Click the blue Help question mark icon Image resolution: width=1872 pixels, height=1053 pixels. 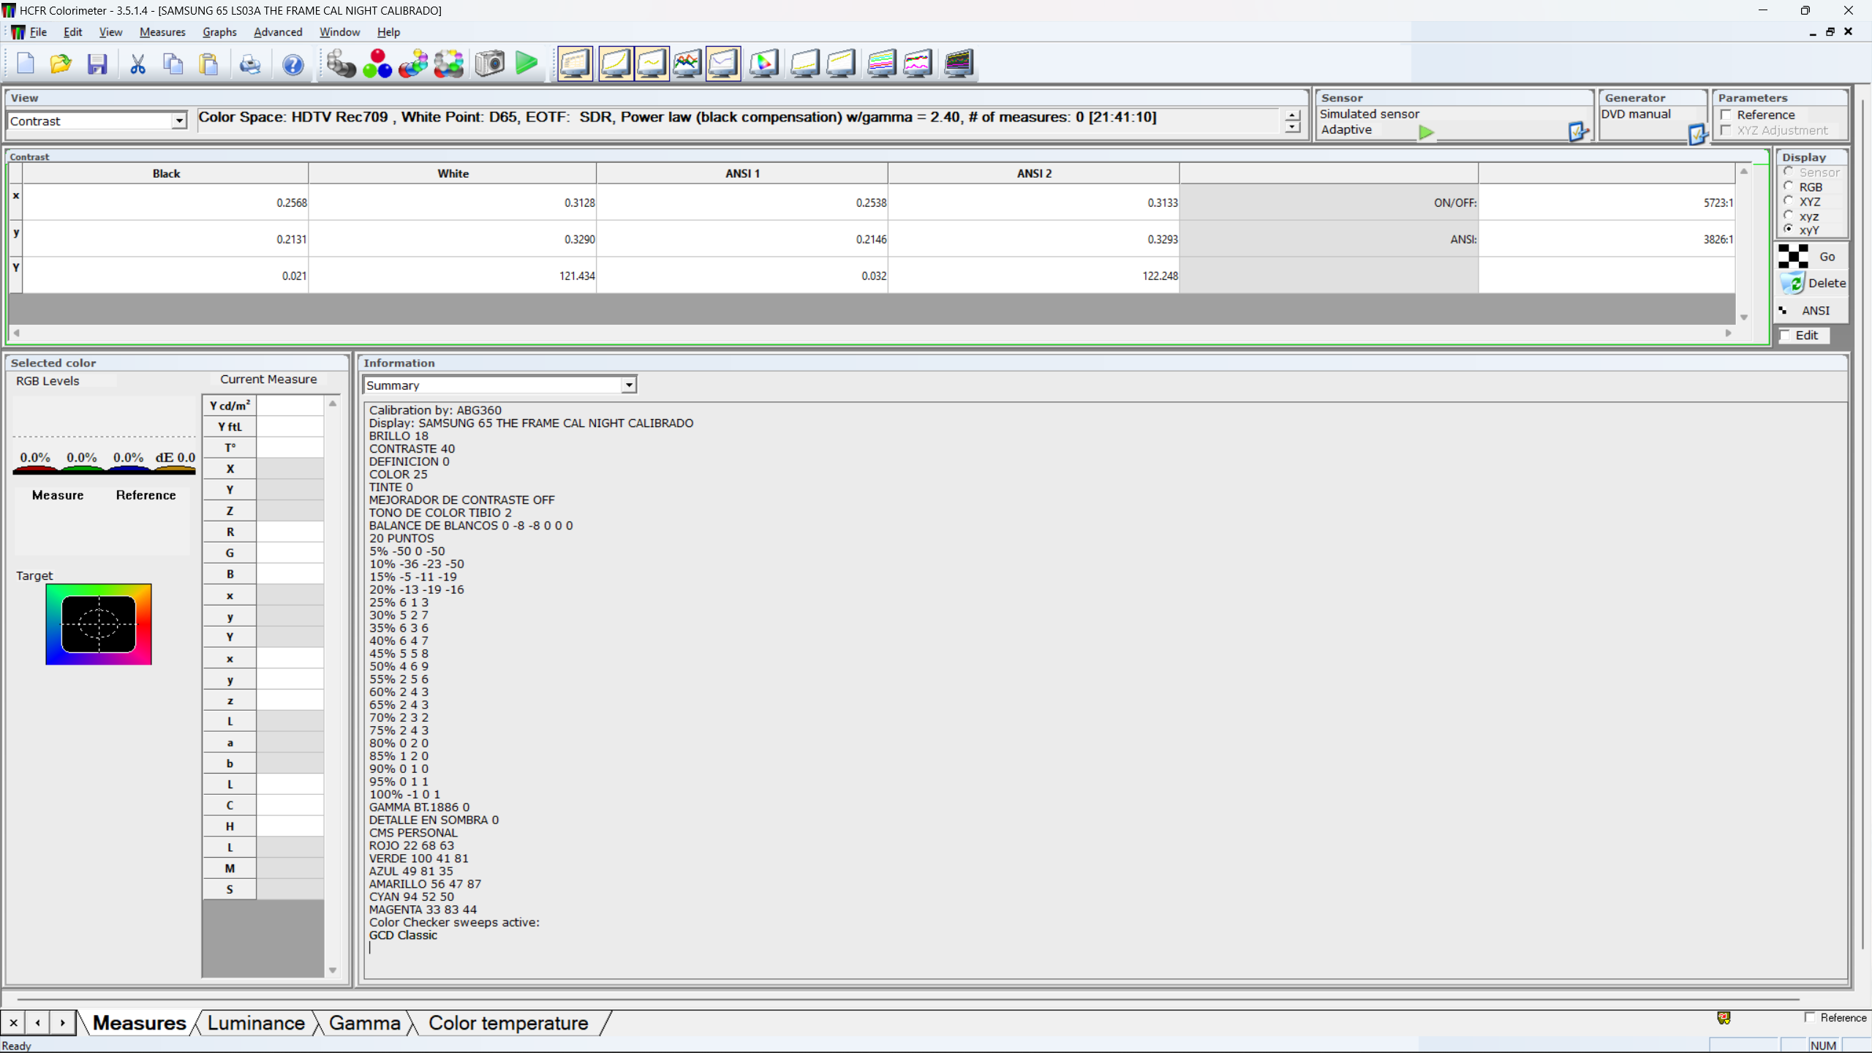292,64
